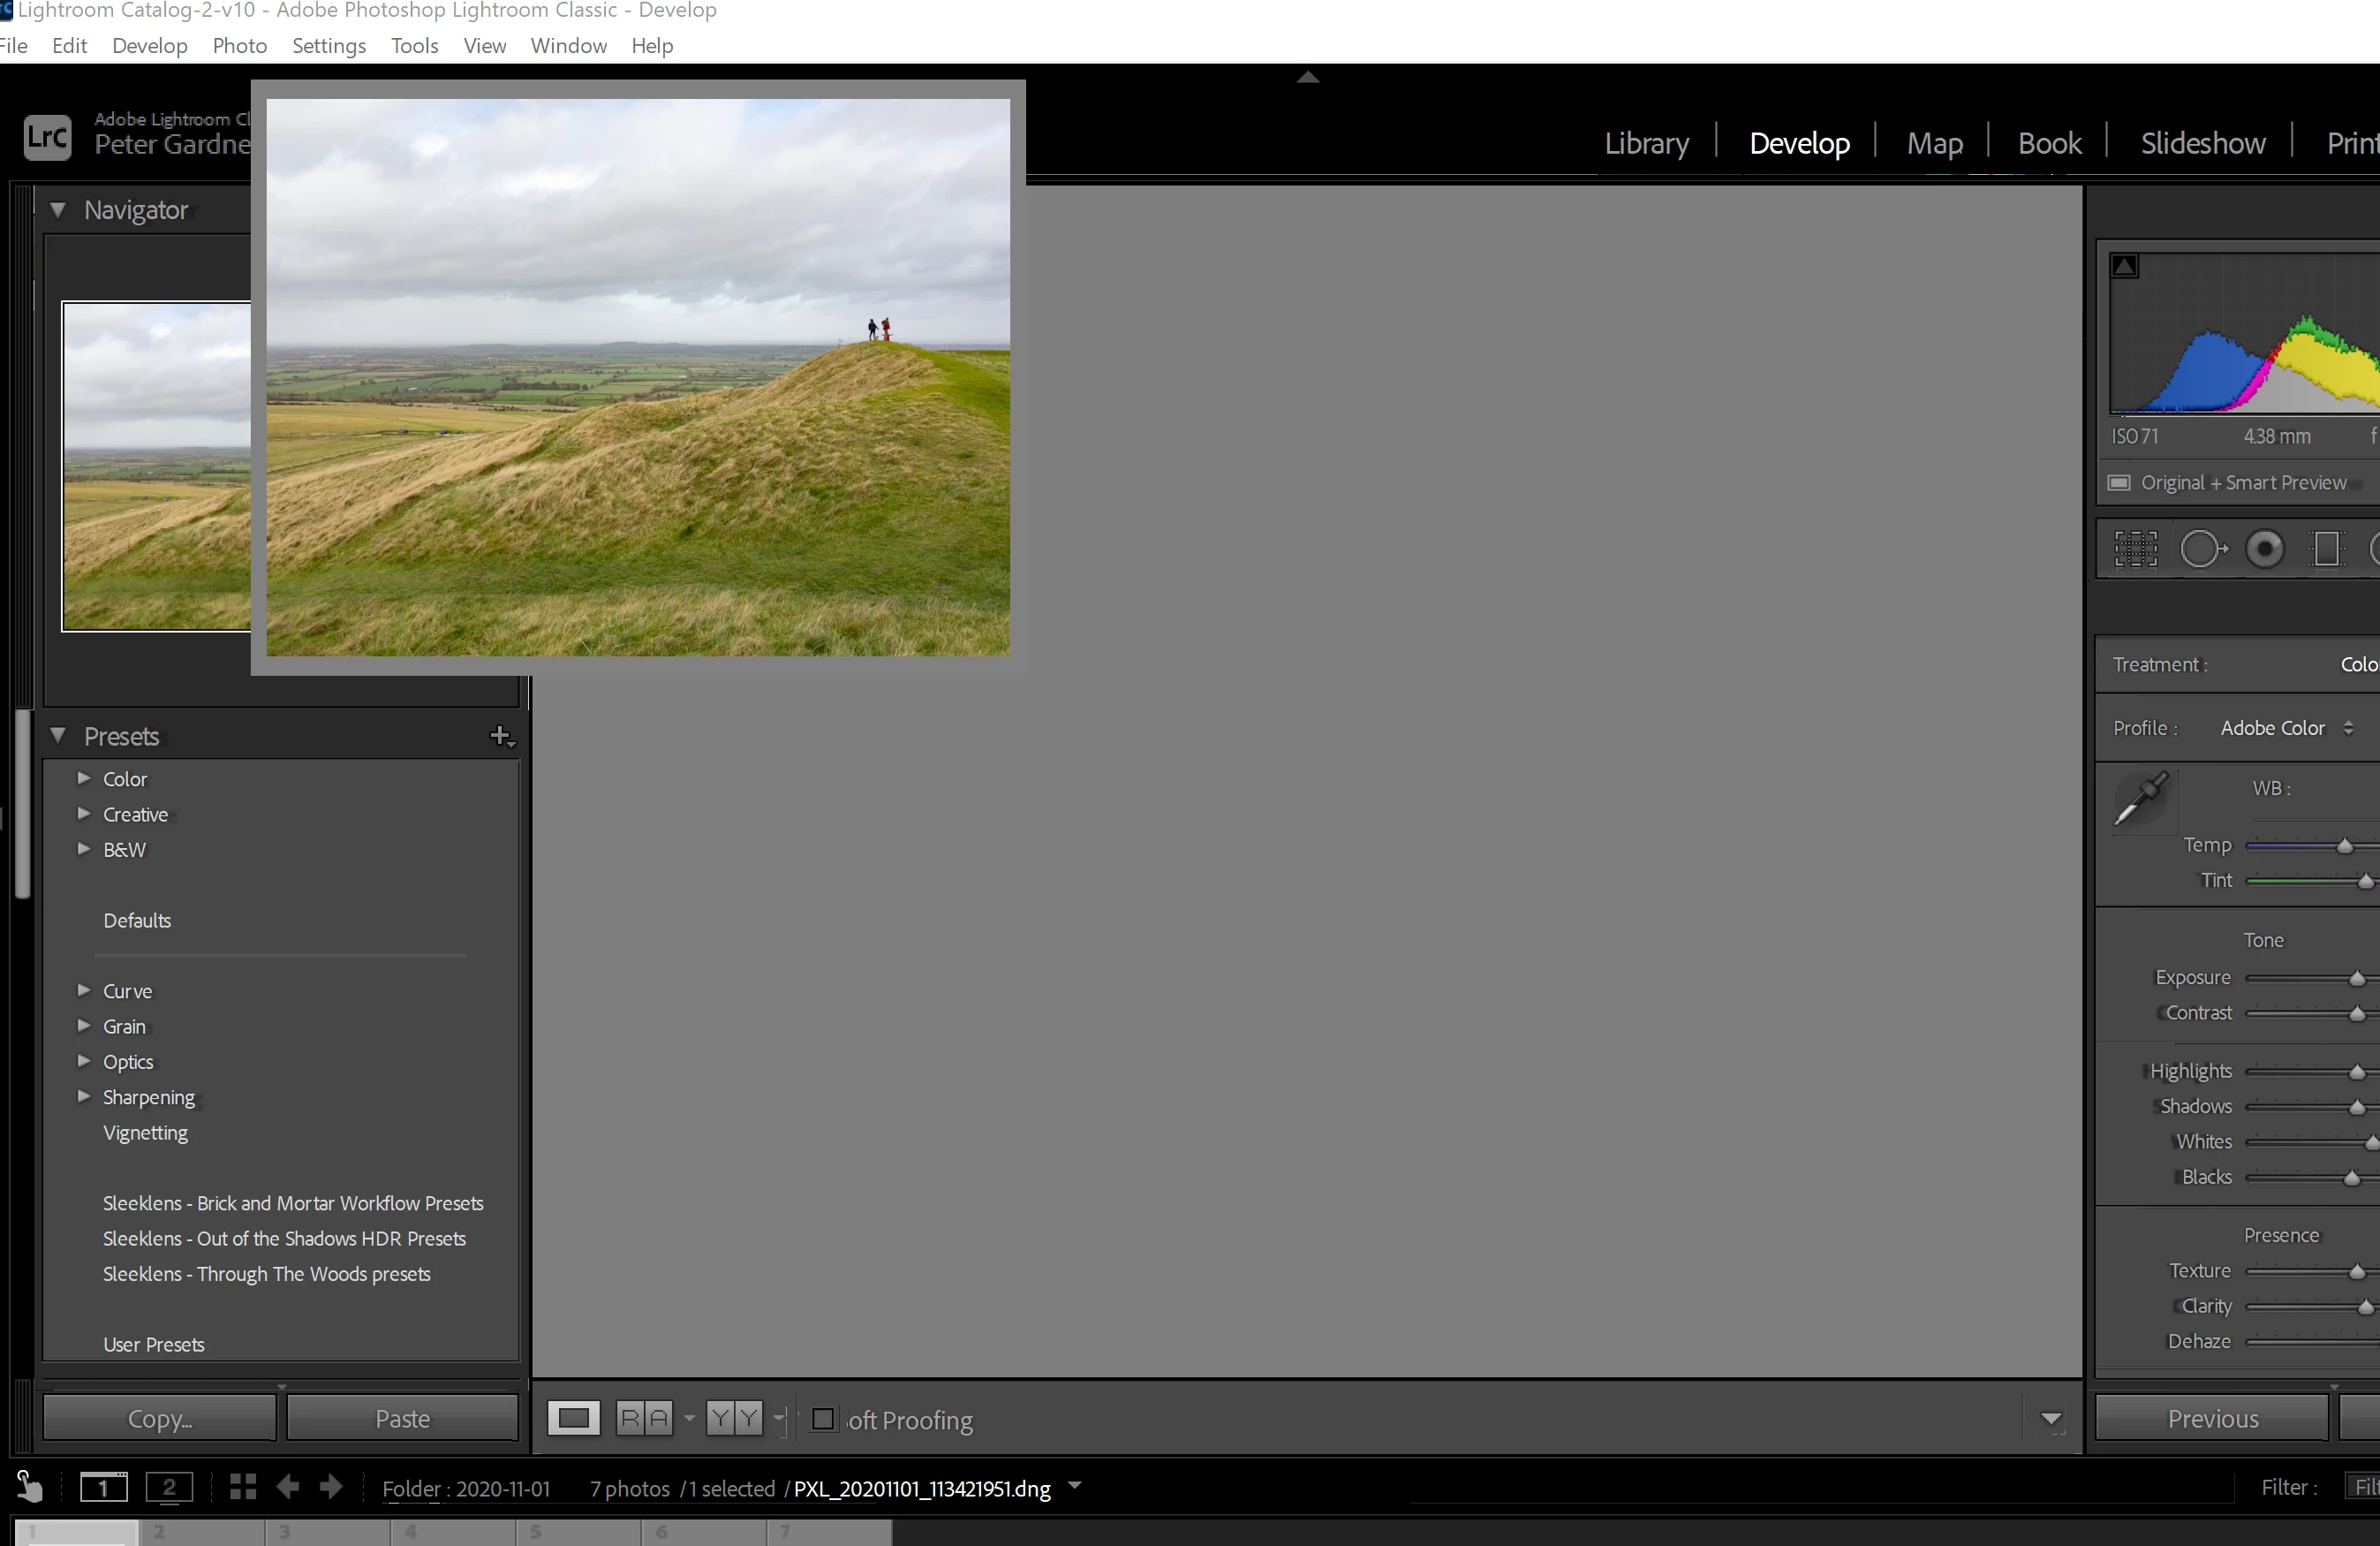
Task: Toggle shadow clipping indicator in histogram
Action: click(2124, 266)
